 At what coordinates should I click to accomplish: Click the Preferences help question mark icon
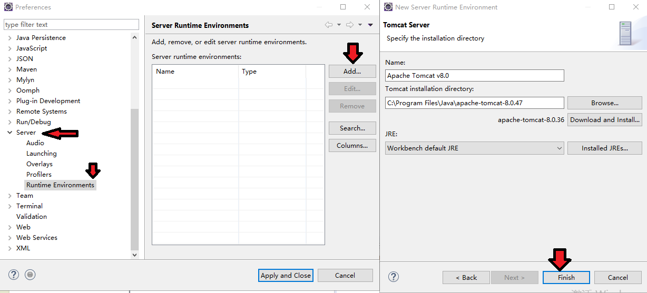pos(14,275)
